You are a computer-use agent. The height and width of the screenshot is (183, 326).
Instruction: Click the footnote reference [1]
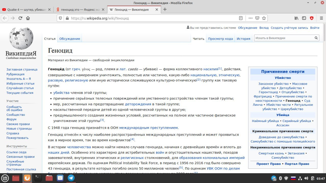click(x=220, y=68)
